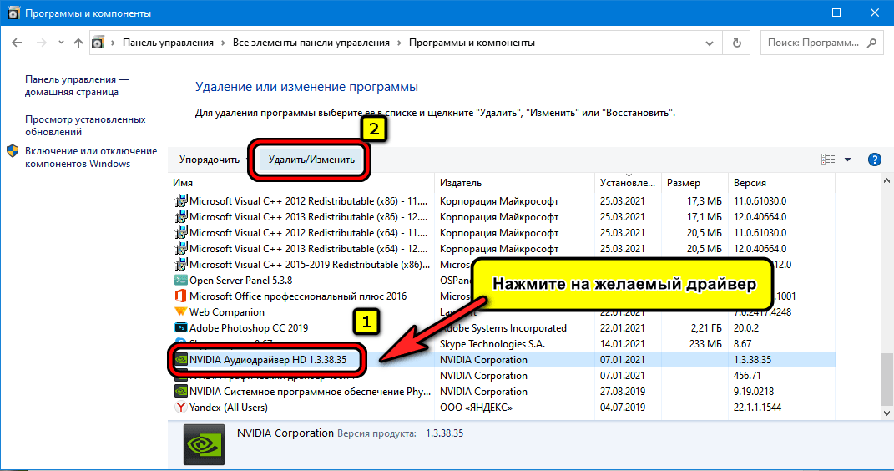
Task: Click the Adobe Photoshop CC 2019 icon
Action: point(181,328)
